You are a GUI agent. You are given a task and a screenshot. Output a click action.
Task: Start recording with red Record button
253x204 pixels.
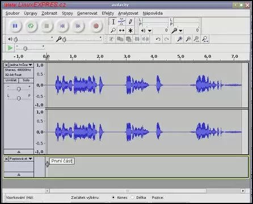tap(96, 26)
